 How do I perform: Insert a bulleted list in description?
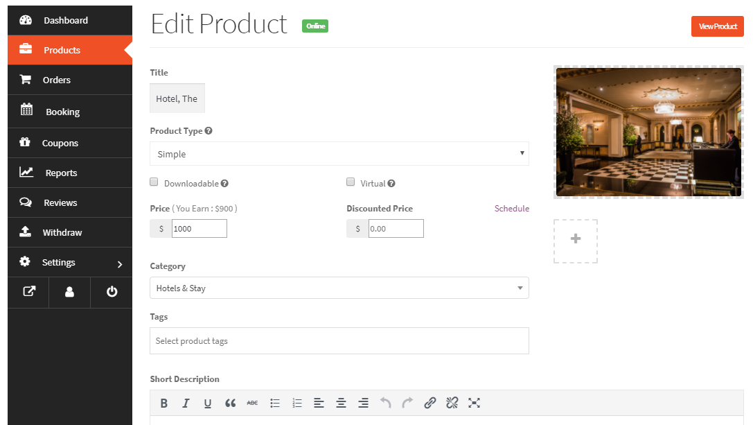(275, 403)
